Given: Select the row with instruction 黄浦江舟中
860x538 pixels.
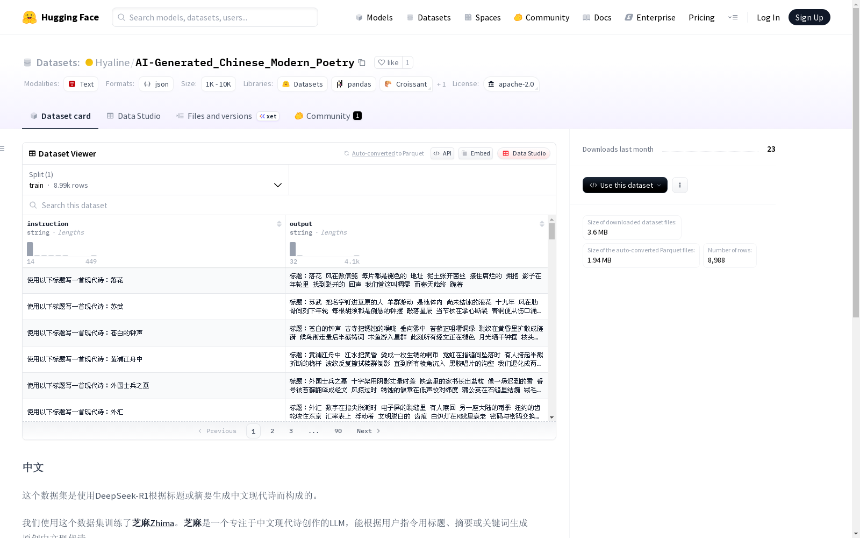Looking at the screenshot, I should pos(285,359).
